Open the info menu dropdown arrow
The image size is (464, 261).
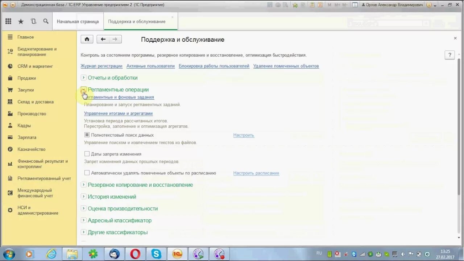point(435,5)
